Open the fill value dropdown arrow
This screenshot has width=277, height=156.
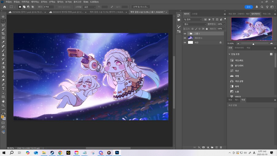pos(225,29)
